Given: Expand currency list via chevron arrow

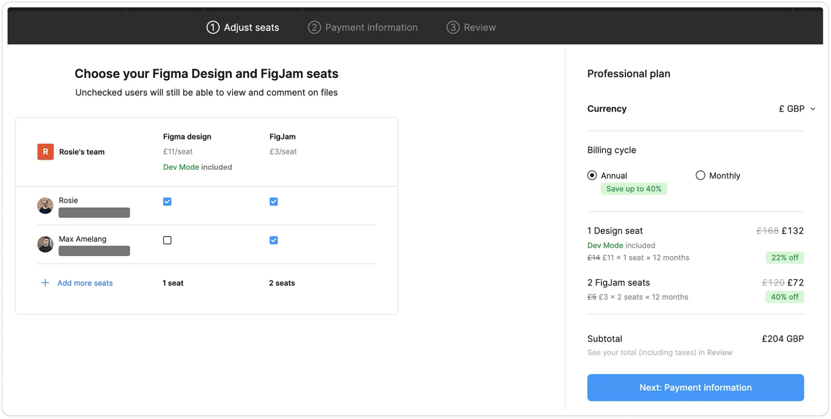Looking at the screenshot, I should coord(813,109).
